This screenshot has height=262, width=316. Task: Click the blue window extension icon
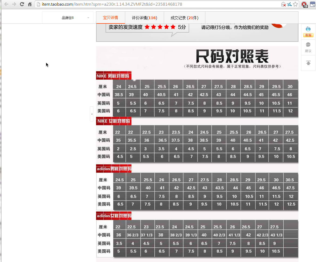click(x=313, y=4)
